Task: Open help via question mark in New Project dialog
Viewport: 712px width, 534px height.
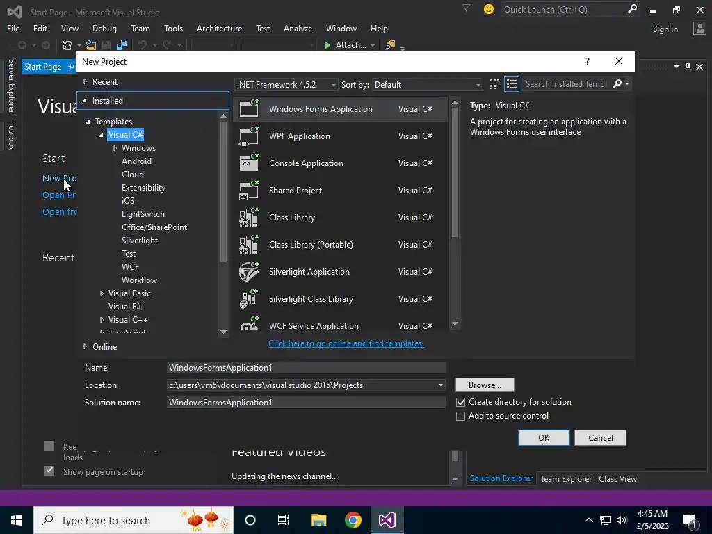Action: point(587,61)
